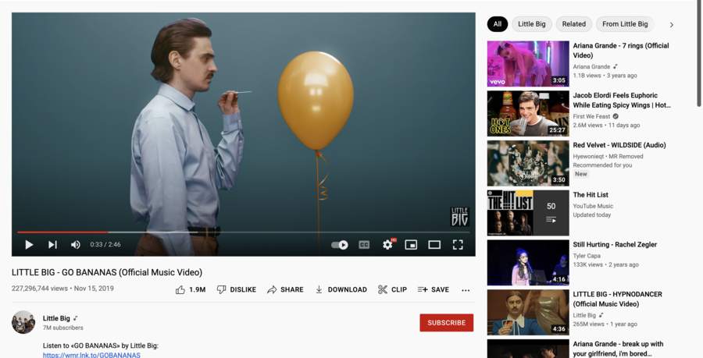The image size is (703, 358).
Task: Enter full screen mode
Action: pos(458,245)
